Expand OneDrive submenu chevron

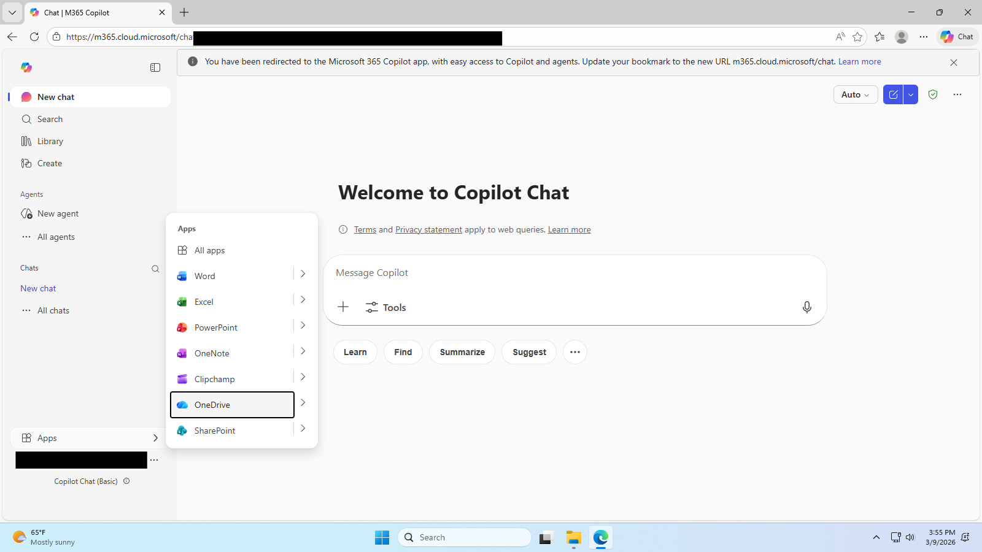[x=303, y=403]
